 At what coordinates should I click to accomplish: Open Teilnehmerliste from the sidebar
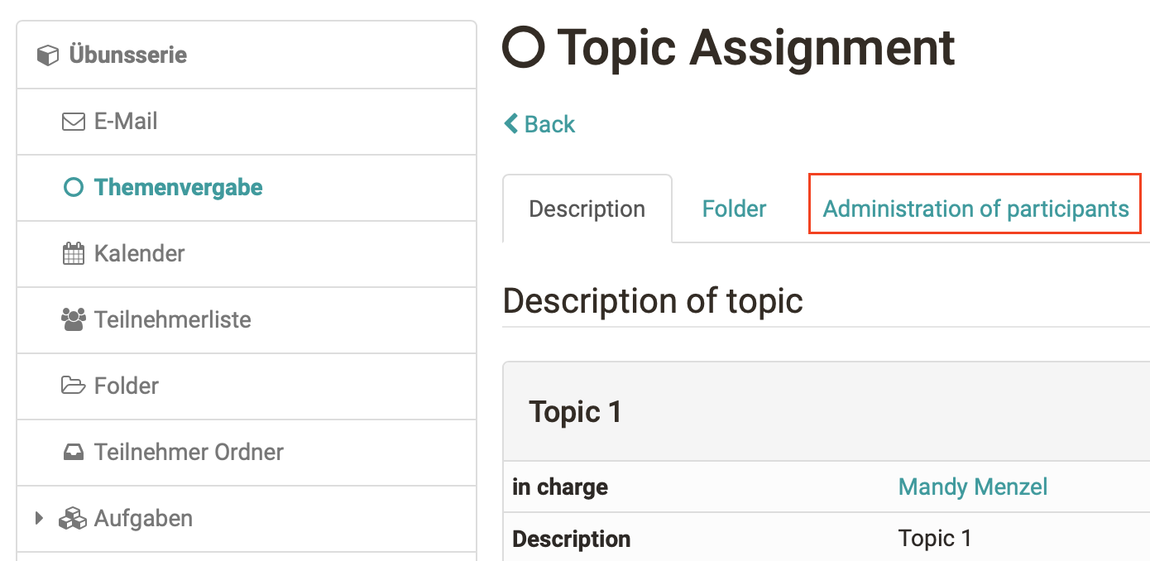click(173, 319)
